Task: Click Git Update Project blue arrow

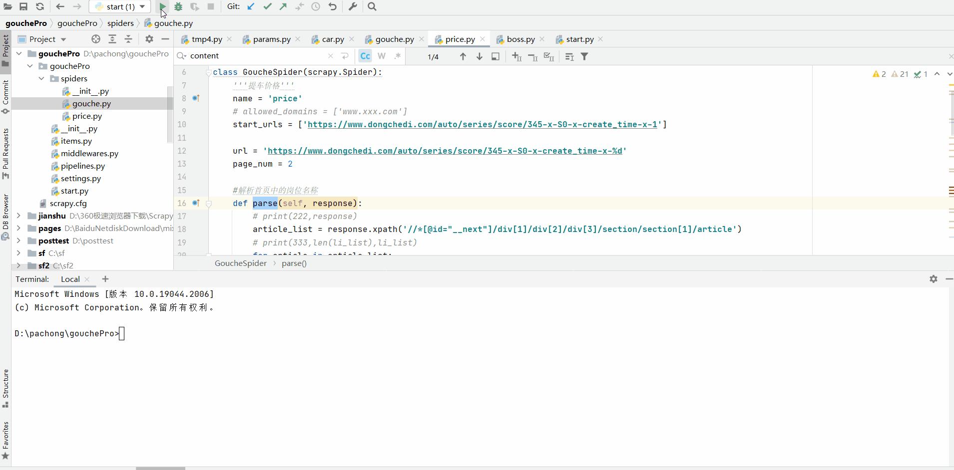Action: pyautogui.click(x=251, y=6)
